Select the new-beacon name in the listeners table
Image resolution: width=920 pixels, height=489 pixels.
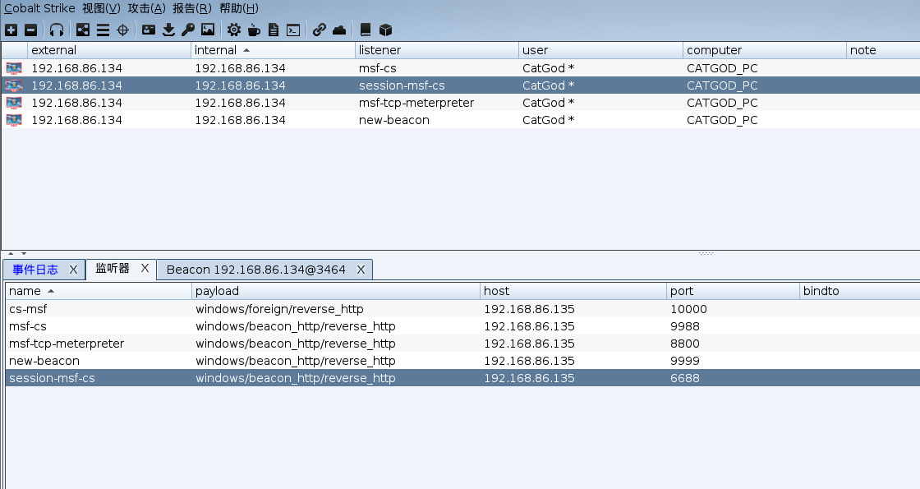point(44,361)
